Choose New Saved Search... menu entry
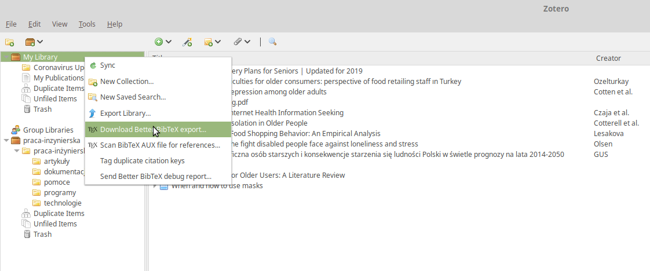 click(158, 97)
